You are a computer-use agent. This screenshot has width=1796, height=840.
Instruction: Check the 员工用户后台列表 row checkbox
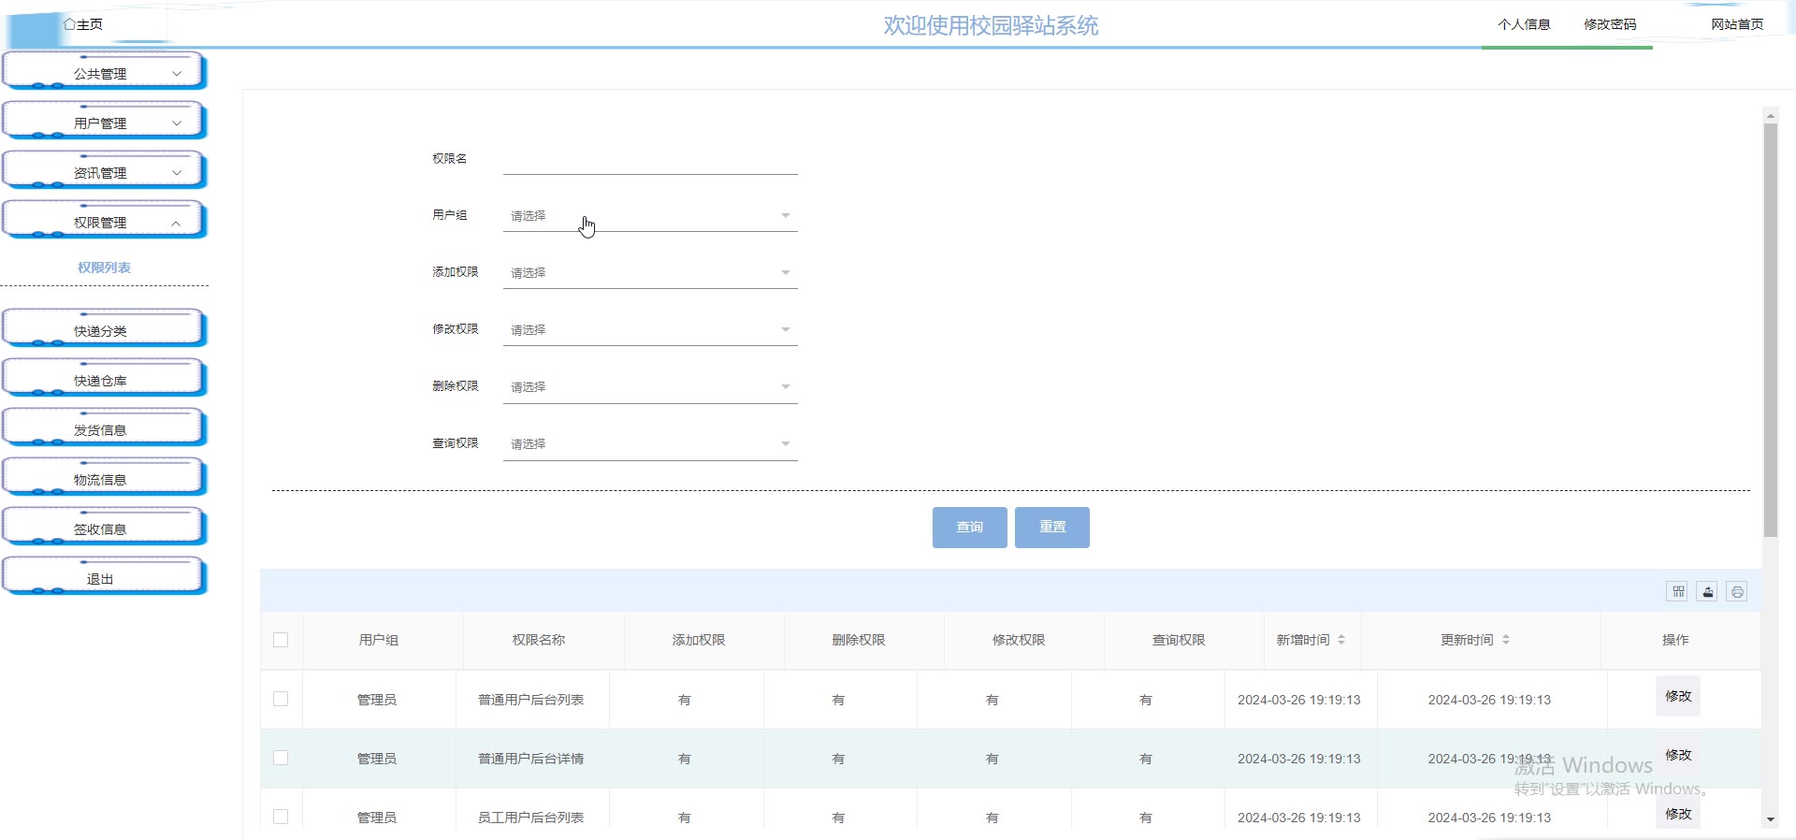(x=281, y=817)
